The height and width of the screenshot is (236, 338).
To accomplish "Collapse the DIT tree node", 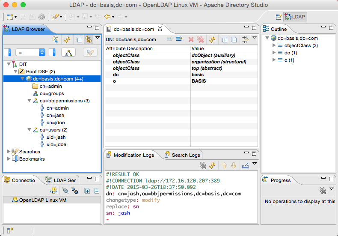I will pyautogui.click(x=9, y=64).
